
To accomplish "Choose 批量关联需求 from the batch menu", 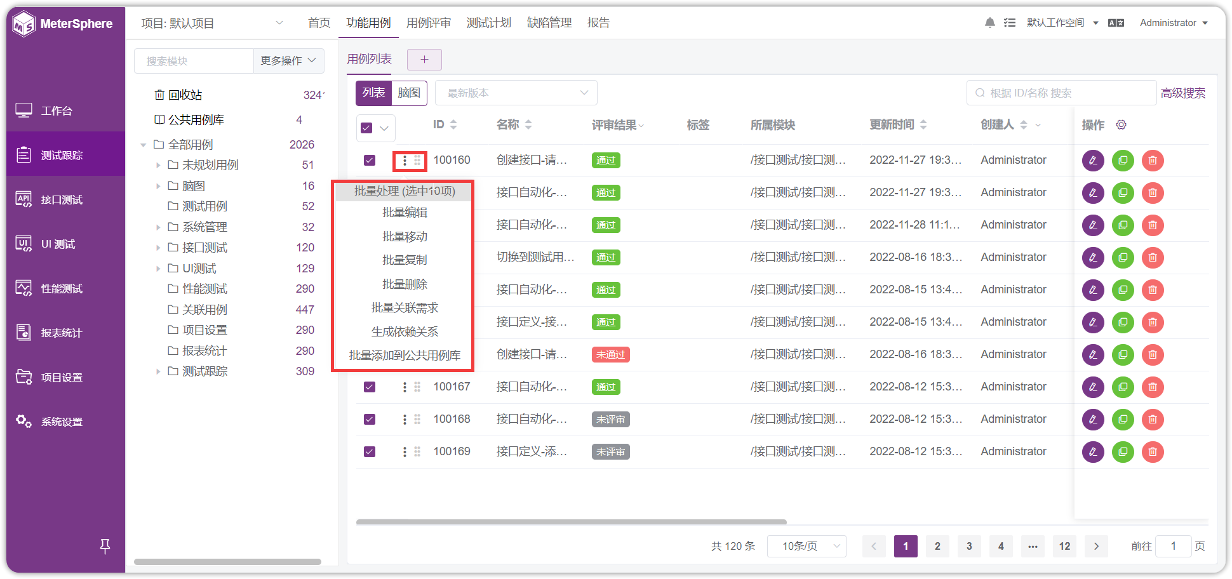I will pyautogui.click(x=405, y=308).
